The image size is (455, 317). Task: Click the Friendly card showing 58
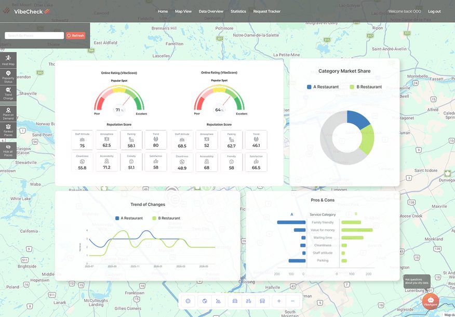coord(231,162)
